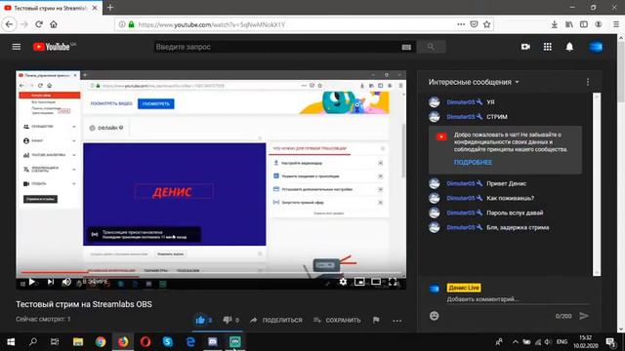625x351 pixels.
Task: Open Firefox downloads panel
Action: pyautogui.click(x=554, y=24)
